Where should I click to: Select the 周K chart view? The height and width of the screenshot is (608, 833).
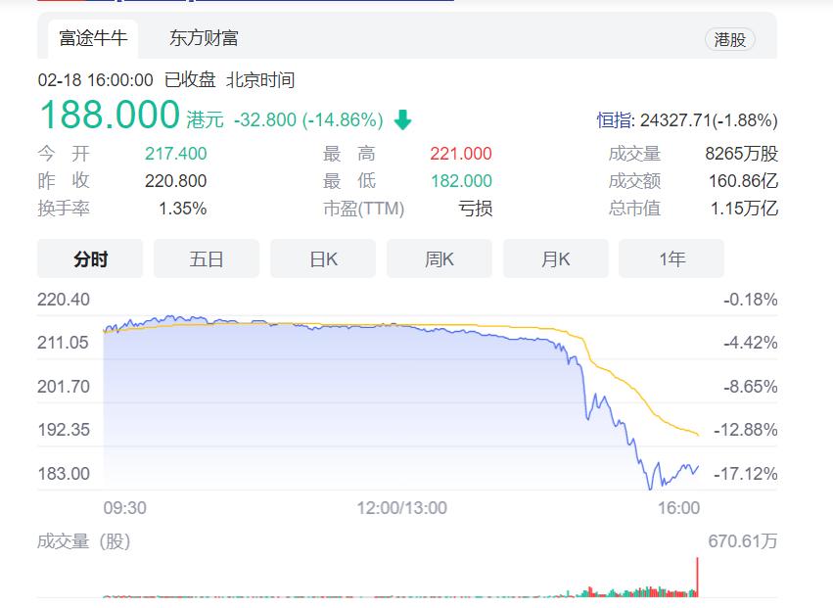click(440, 258)
